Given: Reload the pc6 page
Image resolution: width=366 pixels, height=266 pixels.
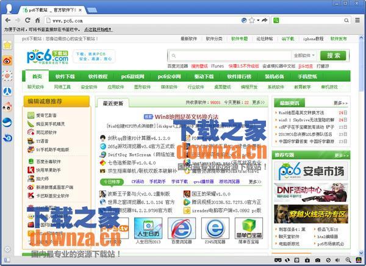Looking at the screenshot, I should tap(28, 20).
